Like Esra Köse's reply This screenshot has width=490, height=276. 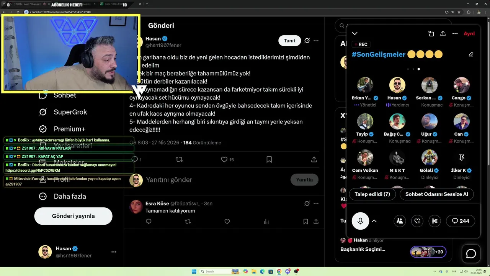point(227,222)
